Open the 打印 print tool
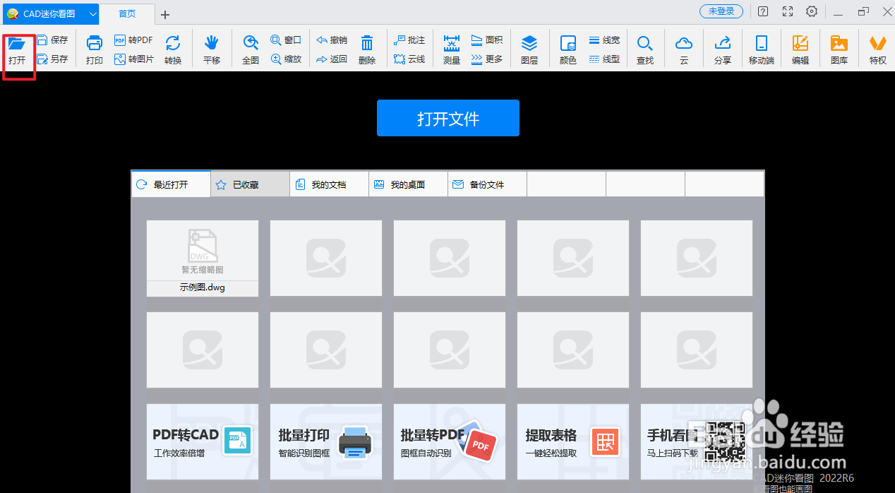895x493 pixels. tap(95, 50)
